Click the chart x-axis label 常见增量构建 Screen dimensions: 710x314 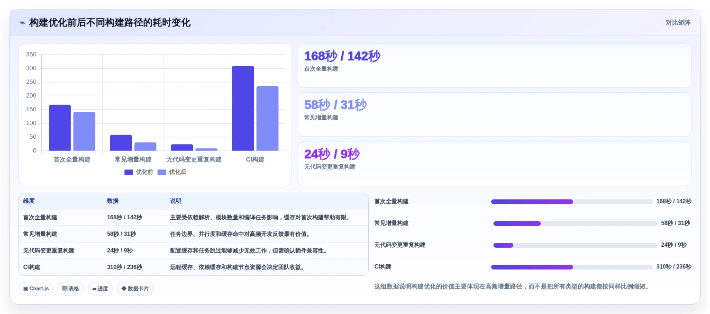[x=133, y=160]
